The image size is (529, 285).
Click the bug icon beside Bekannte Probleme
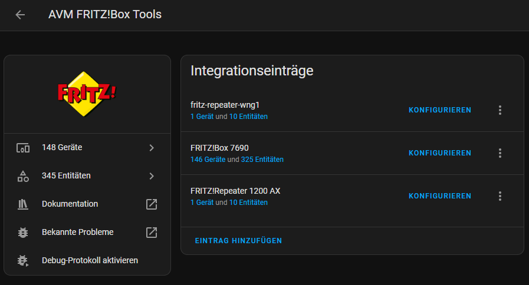pos(23,233)
